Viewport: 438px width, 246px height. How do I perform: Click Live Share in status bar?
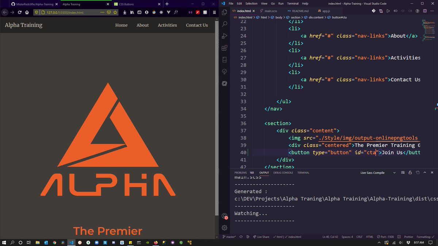[261, 237]
